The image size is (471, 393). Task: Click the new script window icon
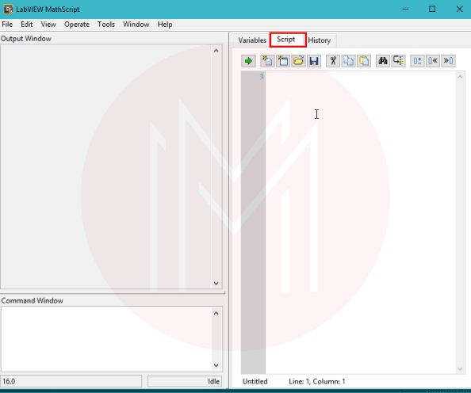(x=282, y=61)
